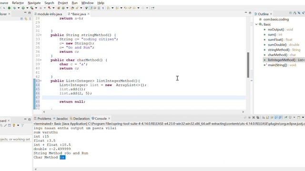This screenshot has height=171, width=305.
Task: Click the Clear Console icon
Action: point(263,117)
